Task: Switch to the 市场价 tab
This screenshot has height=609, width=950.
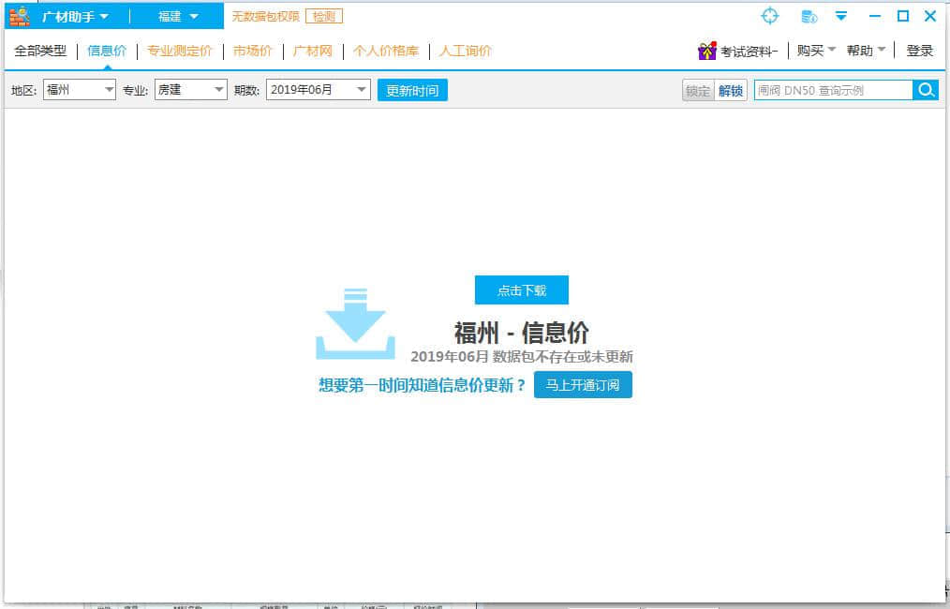Action: pyautogui.click(x=253, y=51)
